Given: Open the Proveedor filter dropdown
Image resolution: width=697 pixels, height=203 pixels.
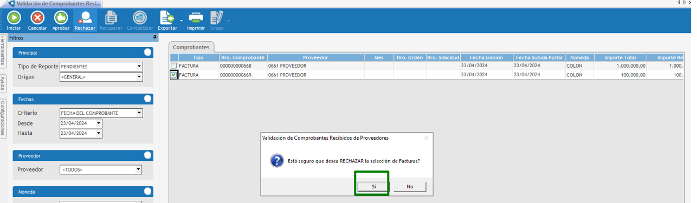Looking at the screenshot, I should [x=139, y=170].
